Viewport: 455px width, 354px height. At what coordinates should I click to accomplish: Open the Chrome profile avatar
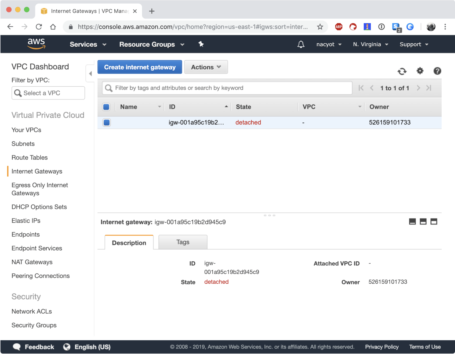pyautogui.click(x=431, y=27)
